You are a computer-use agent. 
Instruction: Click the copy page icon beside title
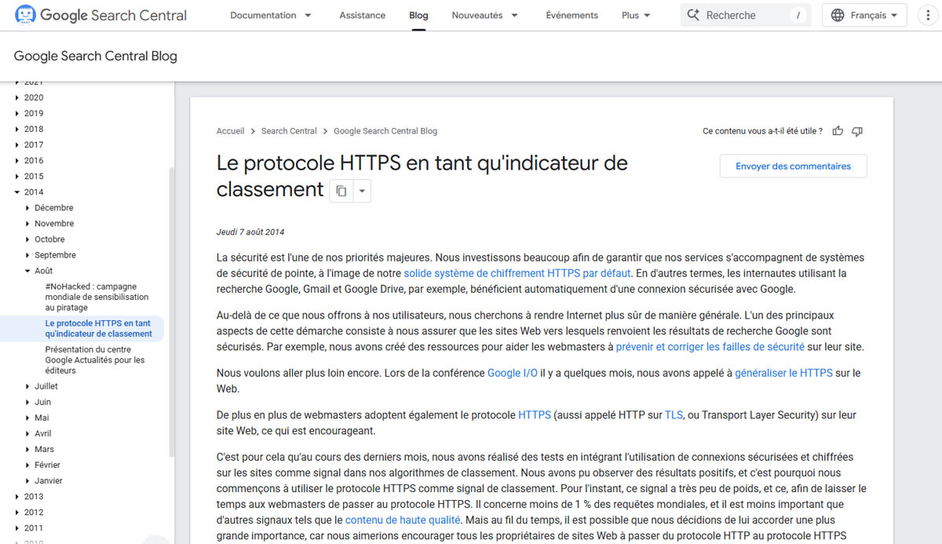tap(341, 191)
